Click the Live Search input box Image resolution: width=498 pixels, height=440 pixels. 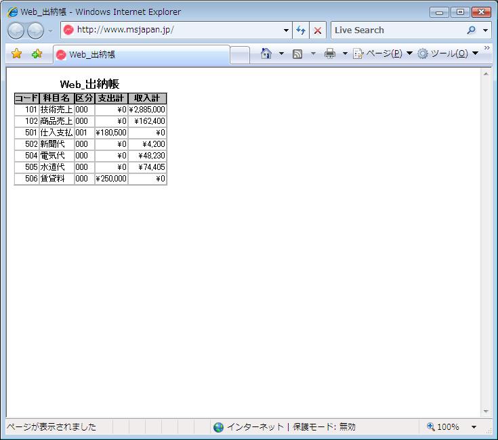[397, 30]
